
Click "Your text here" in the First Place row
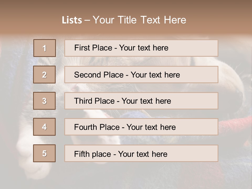tap(144, 48)
